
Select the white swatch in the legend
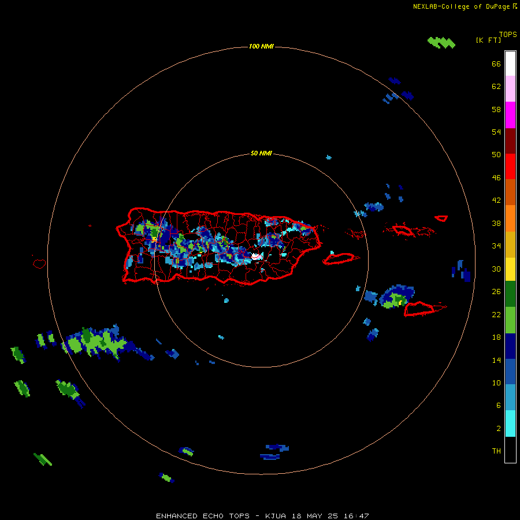[x=510, y=64]
